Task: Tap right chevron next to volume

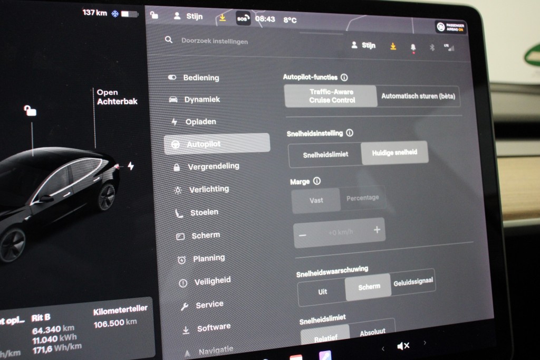Action: click(x=425, y=343)
